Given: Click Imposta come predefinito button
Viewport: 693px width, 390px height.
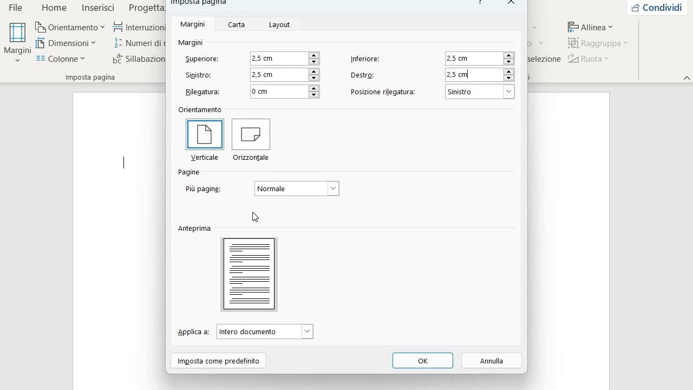Looking at the screenshot, I should coord(218,361).
